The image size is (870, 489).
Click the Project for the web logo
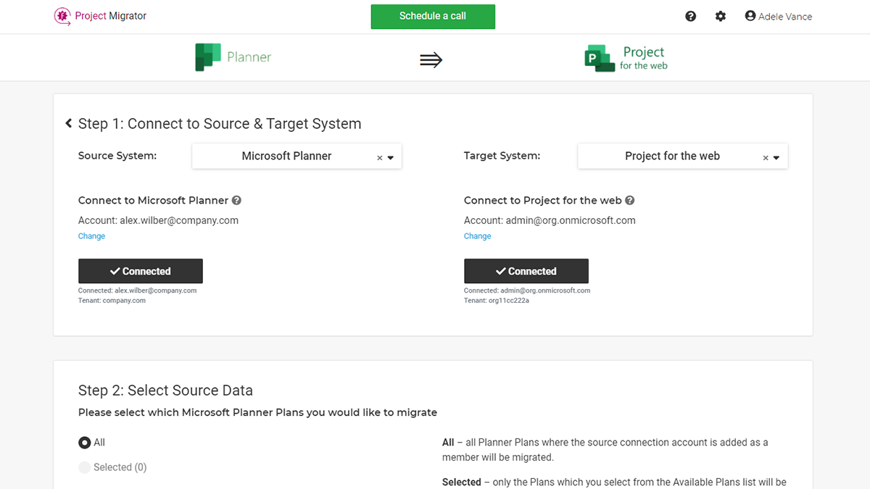tap(599, 57)
